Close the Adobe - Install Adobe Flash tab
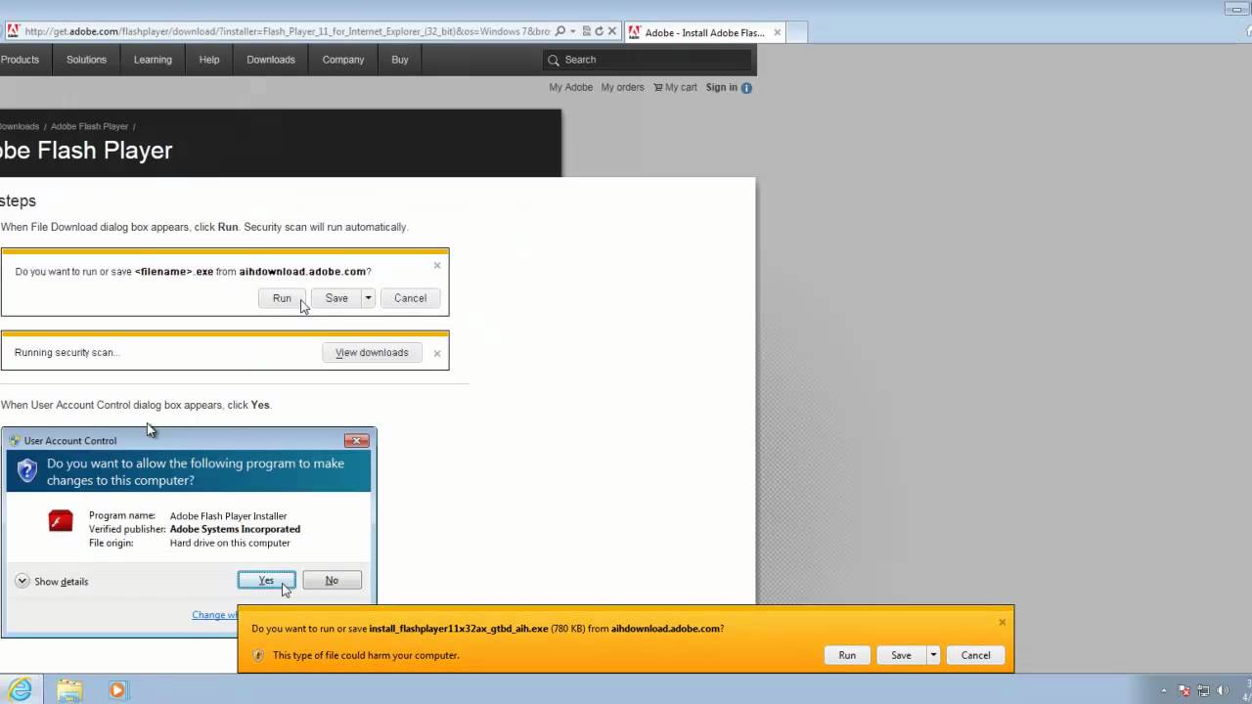Viewport: 1252px width, 704px height. click(x=778, y=32)
